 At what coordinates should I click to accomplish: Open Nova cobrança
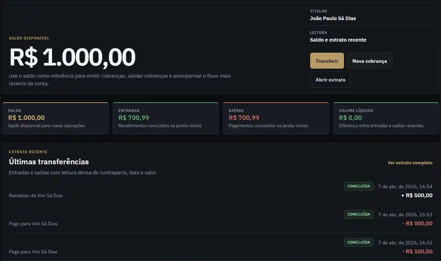pos(369,61)
